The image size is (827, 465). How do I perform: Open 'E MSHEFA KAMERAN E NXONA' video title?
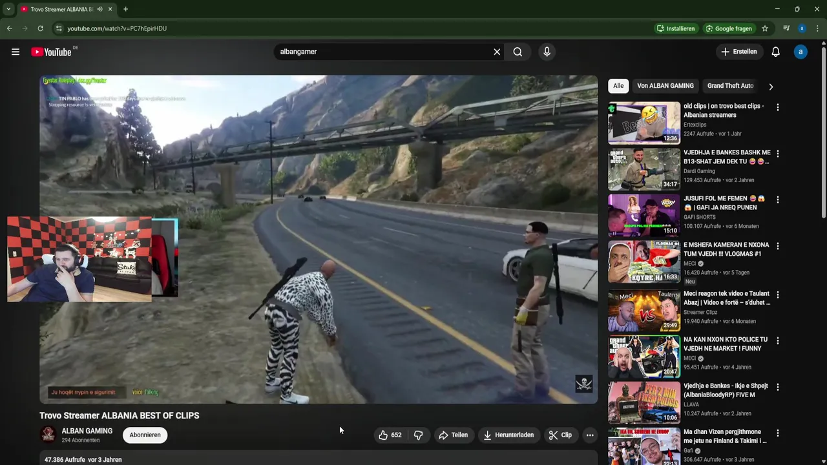726,249
